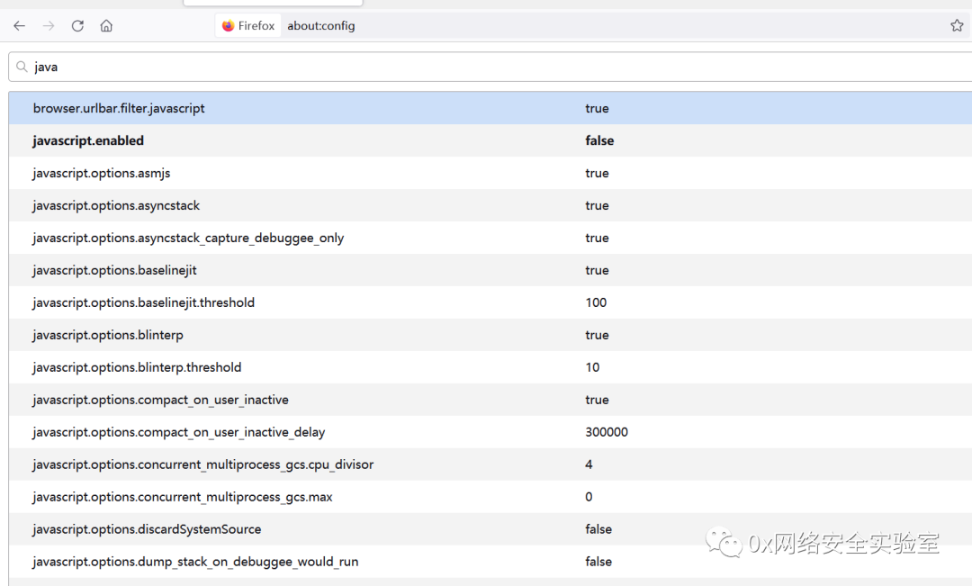Click the forward navigation arrow
Viewport: 972px width, 586px height.
(49, 25)
